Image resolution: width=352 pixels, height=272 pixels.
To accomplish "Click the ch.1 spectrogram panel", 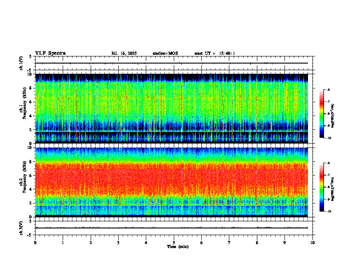I will point(172,108).
